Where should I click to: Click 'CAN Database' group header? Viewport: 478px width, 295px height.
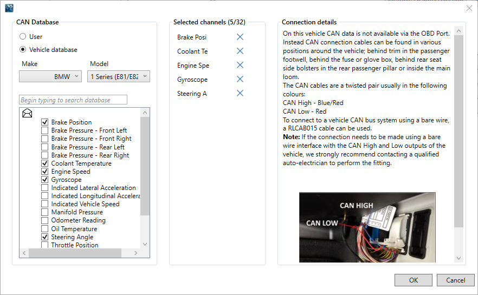coord(37,22)
